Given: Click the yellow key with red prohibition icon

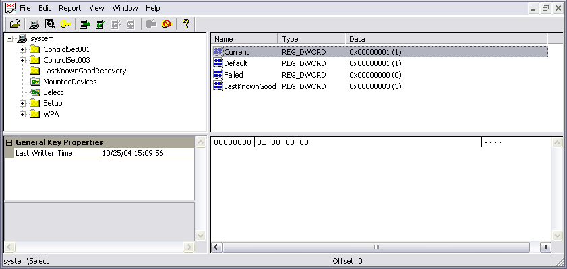Looking at the screenshot, I should (x=167, y=24).
